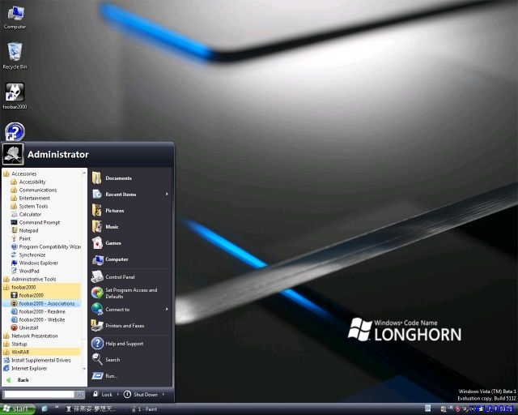Open the Recycle Bin desktop icon
Viewport: 518px width, 415px height.
click(x=15, y=56)
